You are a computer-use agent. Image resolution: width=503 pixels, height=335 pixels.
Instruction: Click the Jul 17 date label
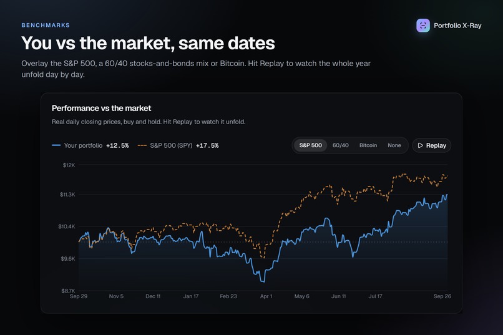[x=375, y=296]
